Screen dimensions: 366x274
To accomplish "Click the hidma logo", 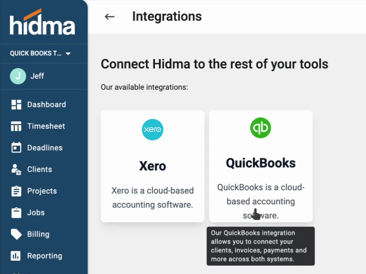I will coord(42,22).
